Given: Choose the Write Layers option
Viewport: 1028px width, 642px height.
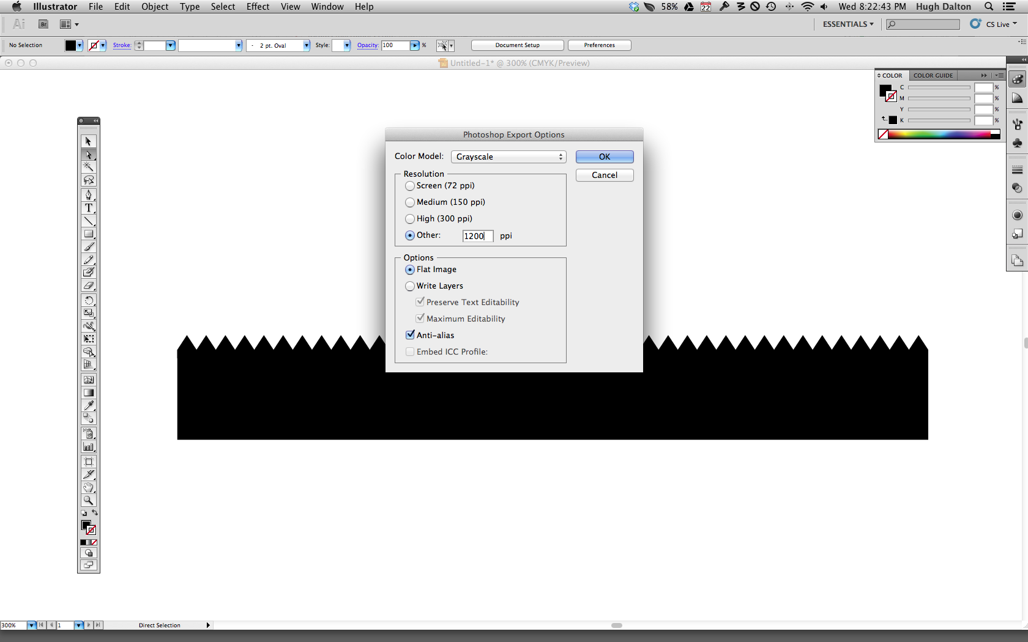Looking at the screenshot, I should pyautogui.click(x=410, y=286).
